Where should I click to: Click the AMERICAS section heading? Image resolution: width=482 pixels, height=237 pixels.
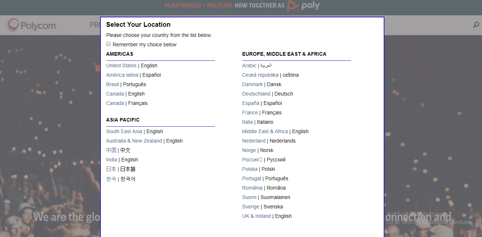120,54
